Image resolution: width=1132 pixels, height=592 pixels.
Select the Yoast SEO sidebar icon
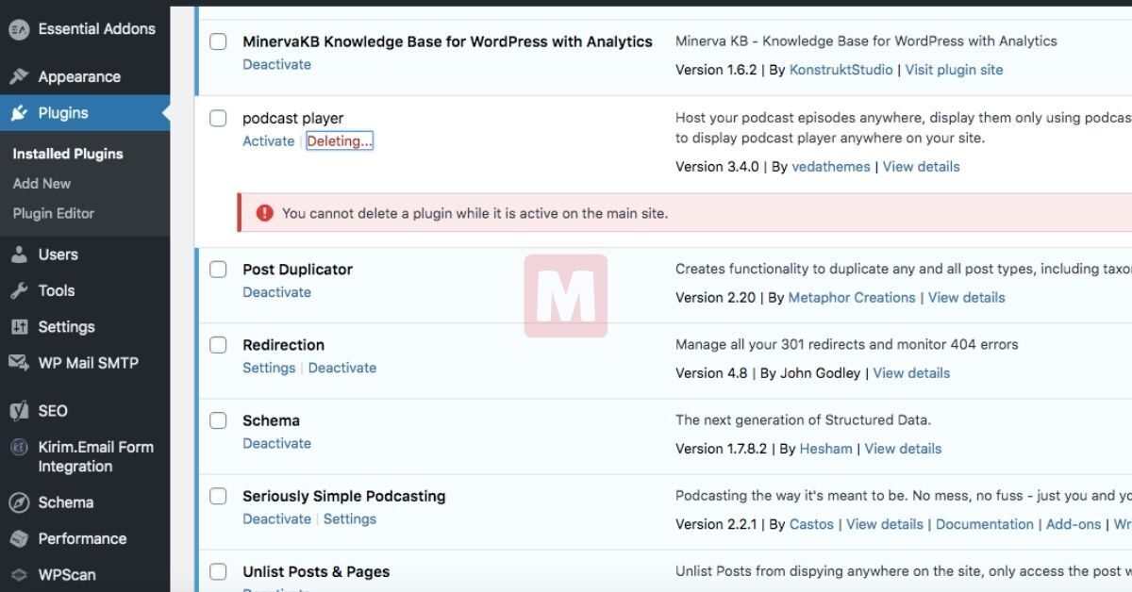click(x=19, y=411)
